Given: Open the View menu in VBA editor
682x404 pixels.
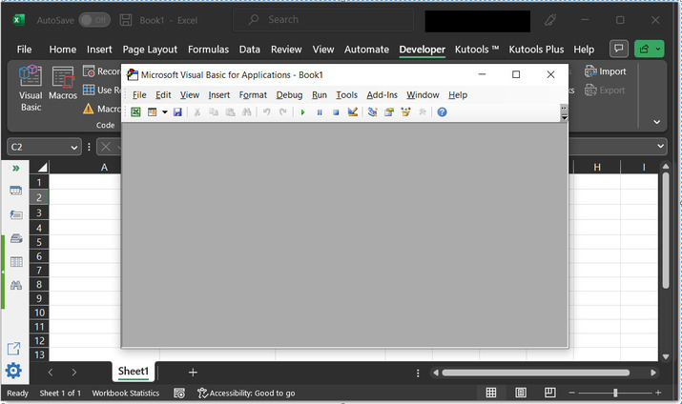Looking at the screenshot, I should pos(190,94).
